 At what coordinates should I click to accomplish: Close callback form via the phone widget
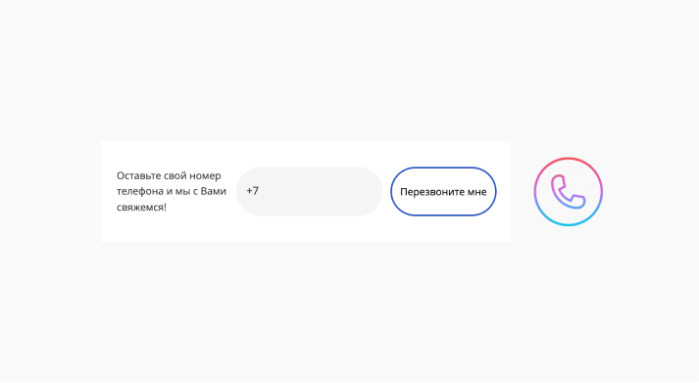tap(568, 192)
